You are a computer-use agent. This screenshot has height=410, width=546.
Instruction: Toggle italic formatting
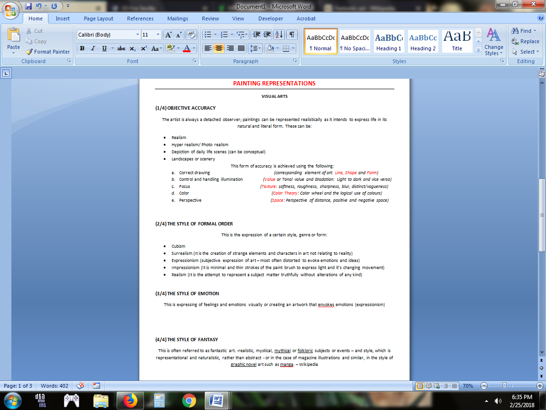[x=93, y=48]
